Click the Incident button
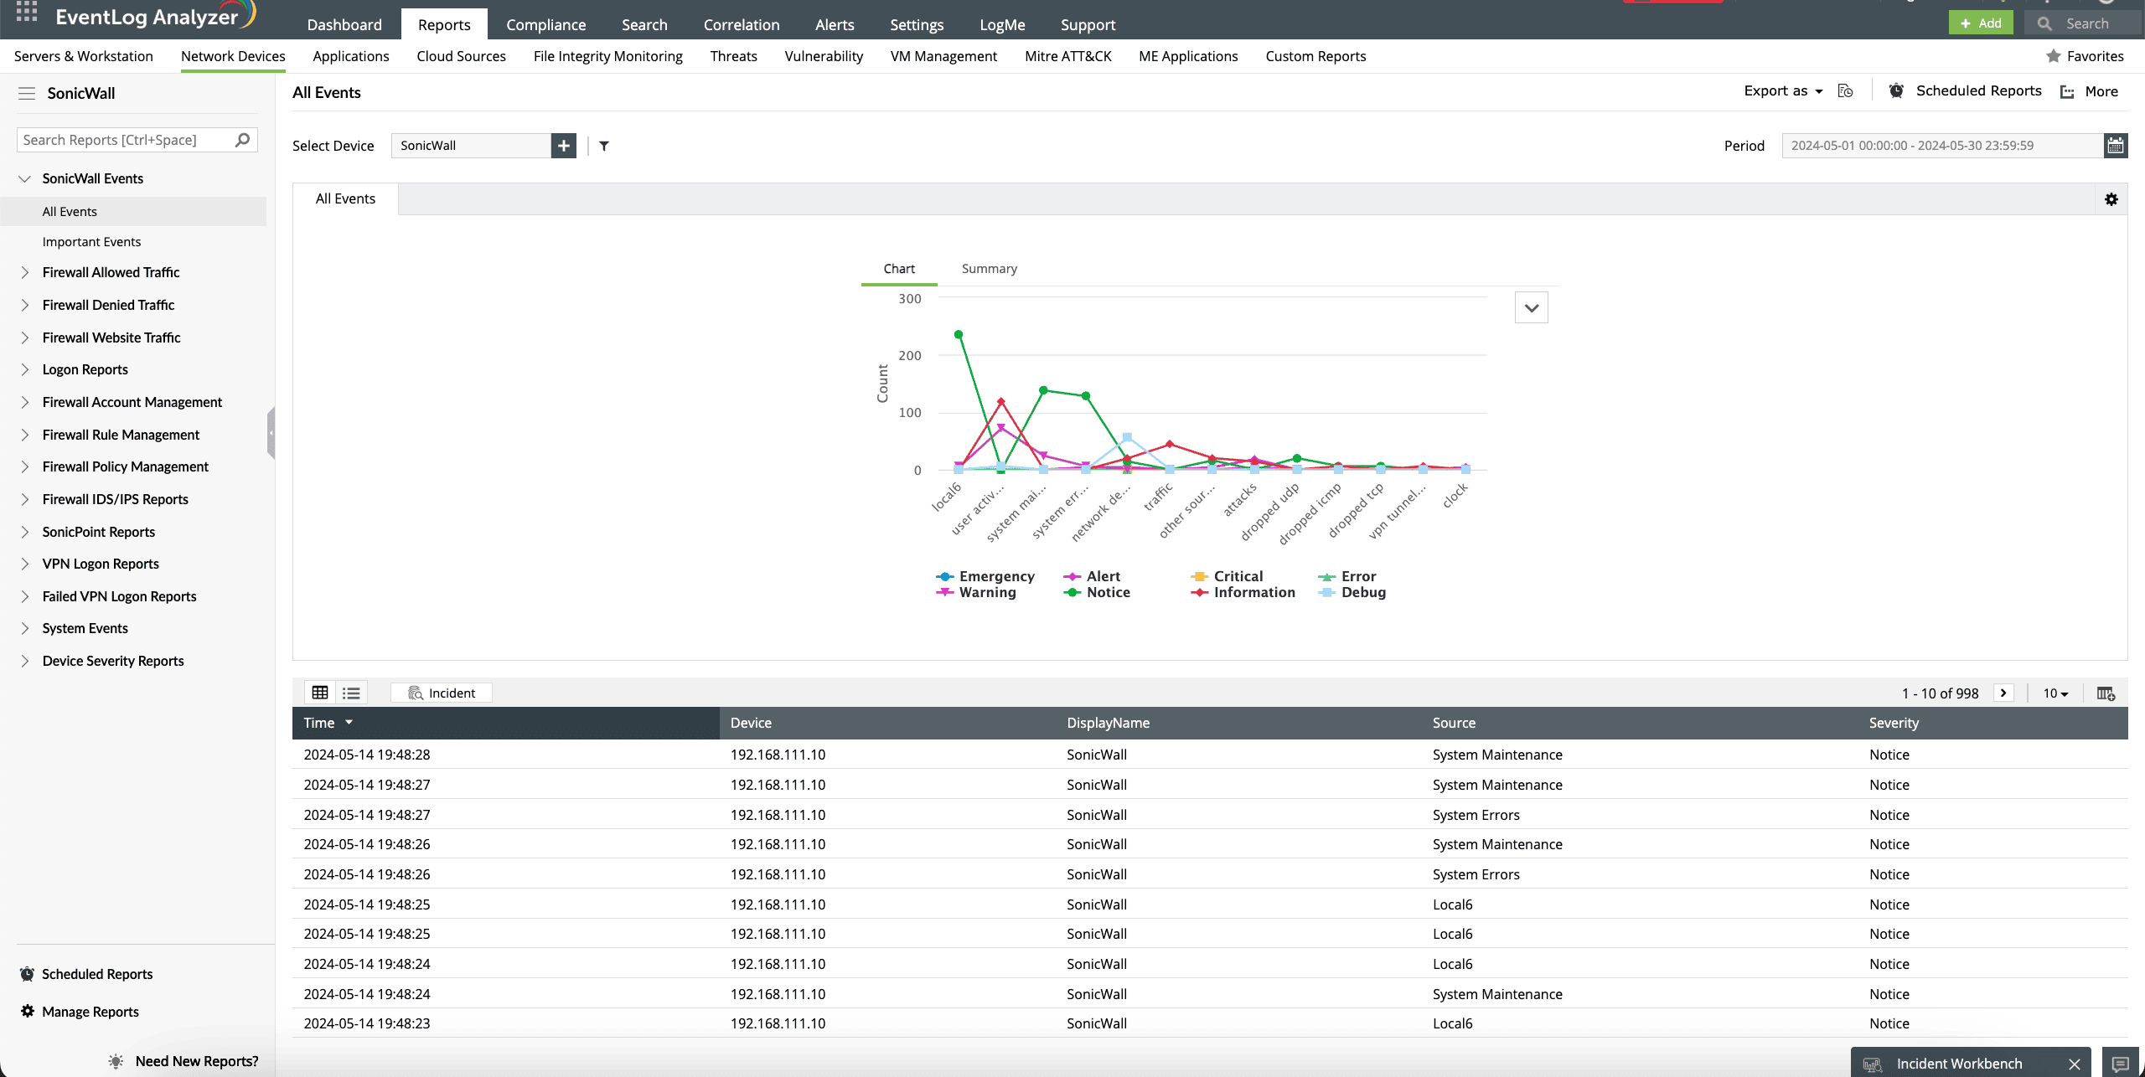The height and width of the screenshot is (1077, 2145). (x=442, y=693)
